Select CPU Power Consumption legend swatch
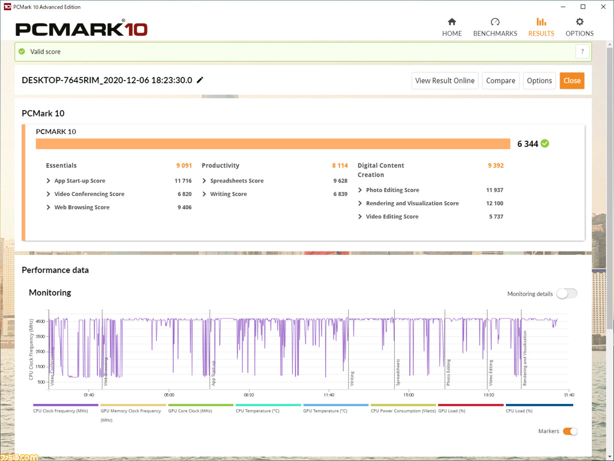 coord(403,405)
